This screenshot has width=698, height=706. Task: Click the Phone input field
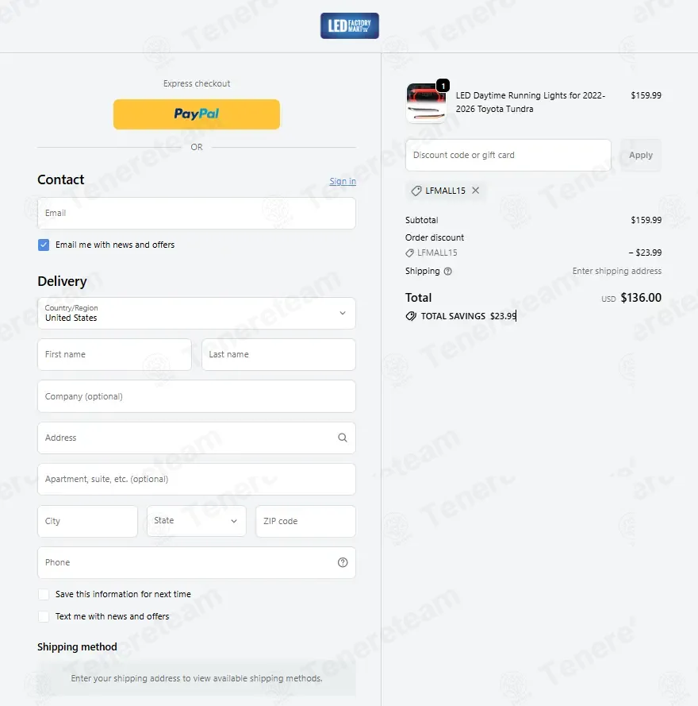[x=197, y=562]
